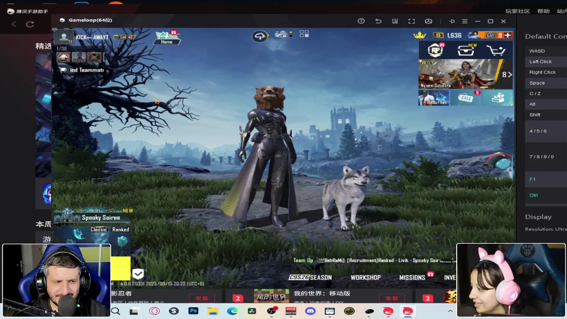Select the 4 / 5 / 6 mapping entry

click(x=546, y=131)
